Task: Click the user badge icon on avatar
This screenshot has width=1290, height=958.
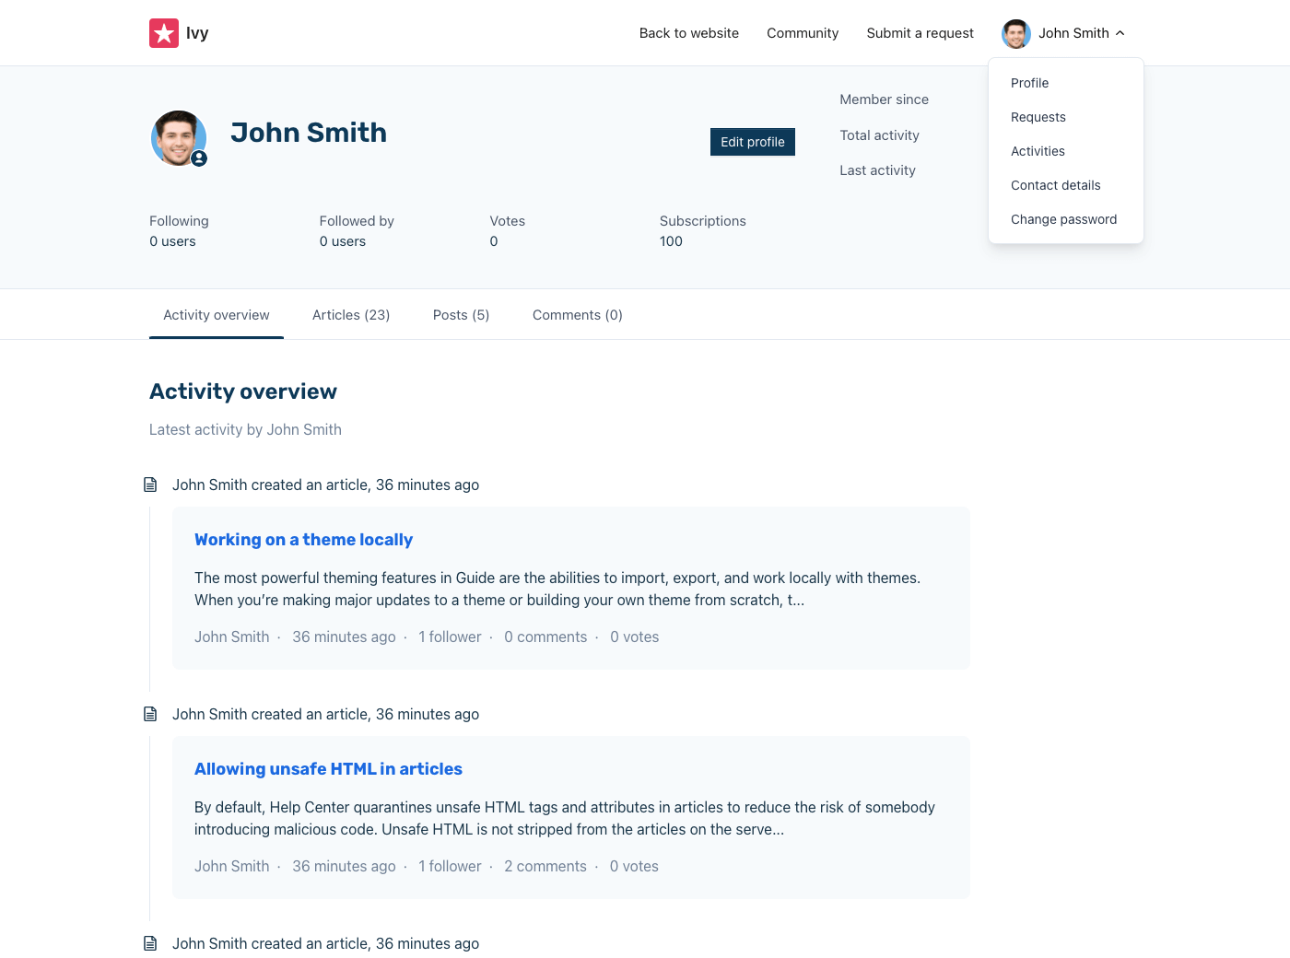Action: (x=199, y=158)
